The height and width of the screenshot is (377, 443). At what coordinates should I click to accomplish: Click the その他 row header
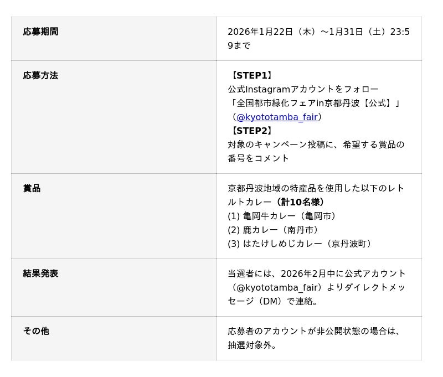(36, 331)
